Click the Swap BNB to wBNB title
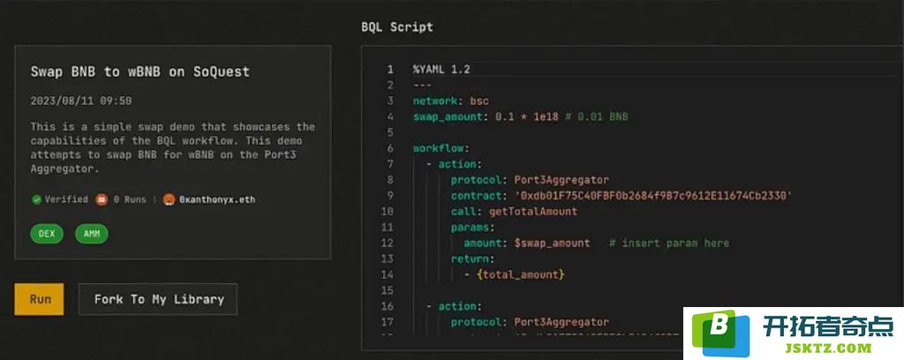Image resolution: width=904 pixels, height=360 pixels. (x=140, y=72)
